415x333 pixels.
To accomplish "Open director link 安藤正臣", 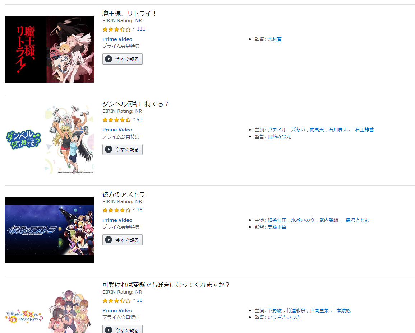I will point(277,227).
